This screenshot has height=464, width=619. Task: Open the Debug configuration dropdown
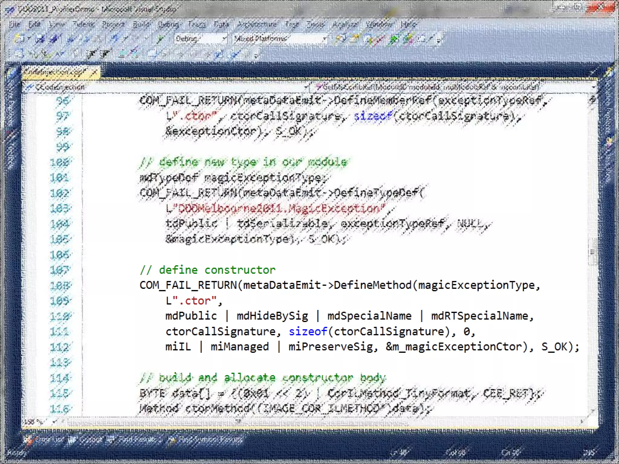coord(224,39)
